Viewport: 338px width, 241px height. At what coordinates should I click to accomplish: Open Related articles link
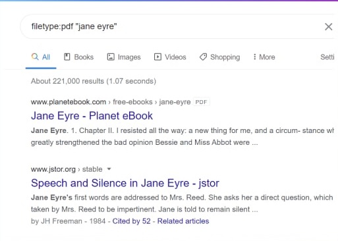[183, 221]
